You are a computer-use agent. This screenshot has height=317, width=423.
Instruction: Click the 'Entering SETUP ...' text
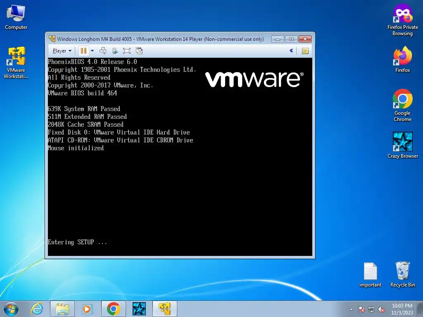coord(77,242)
